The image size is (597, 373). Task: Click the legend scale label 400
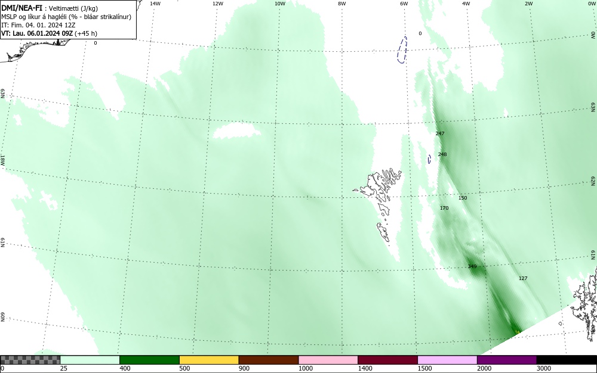click(125, 368)
